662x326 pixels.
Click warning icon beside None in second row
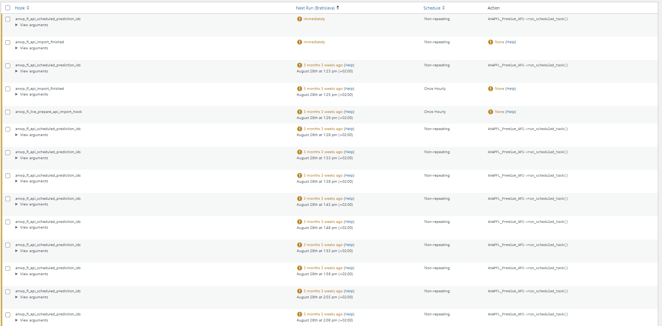point(490,42)
